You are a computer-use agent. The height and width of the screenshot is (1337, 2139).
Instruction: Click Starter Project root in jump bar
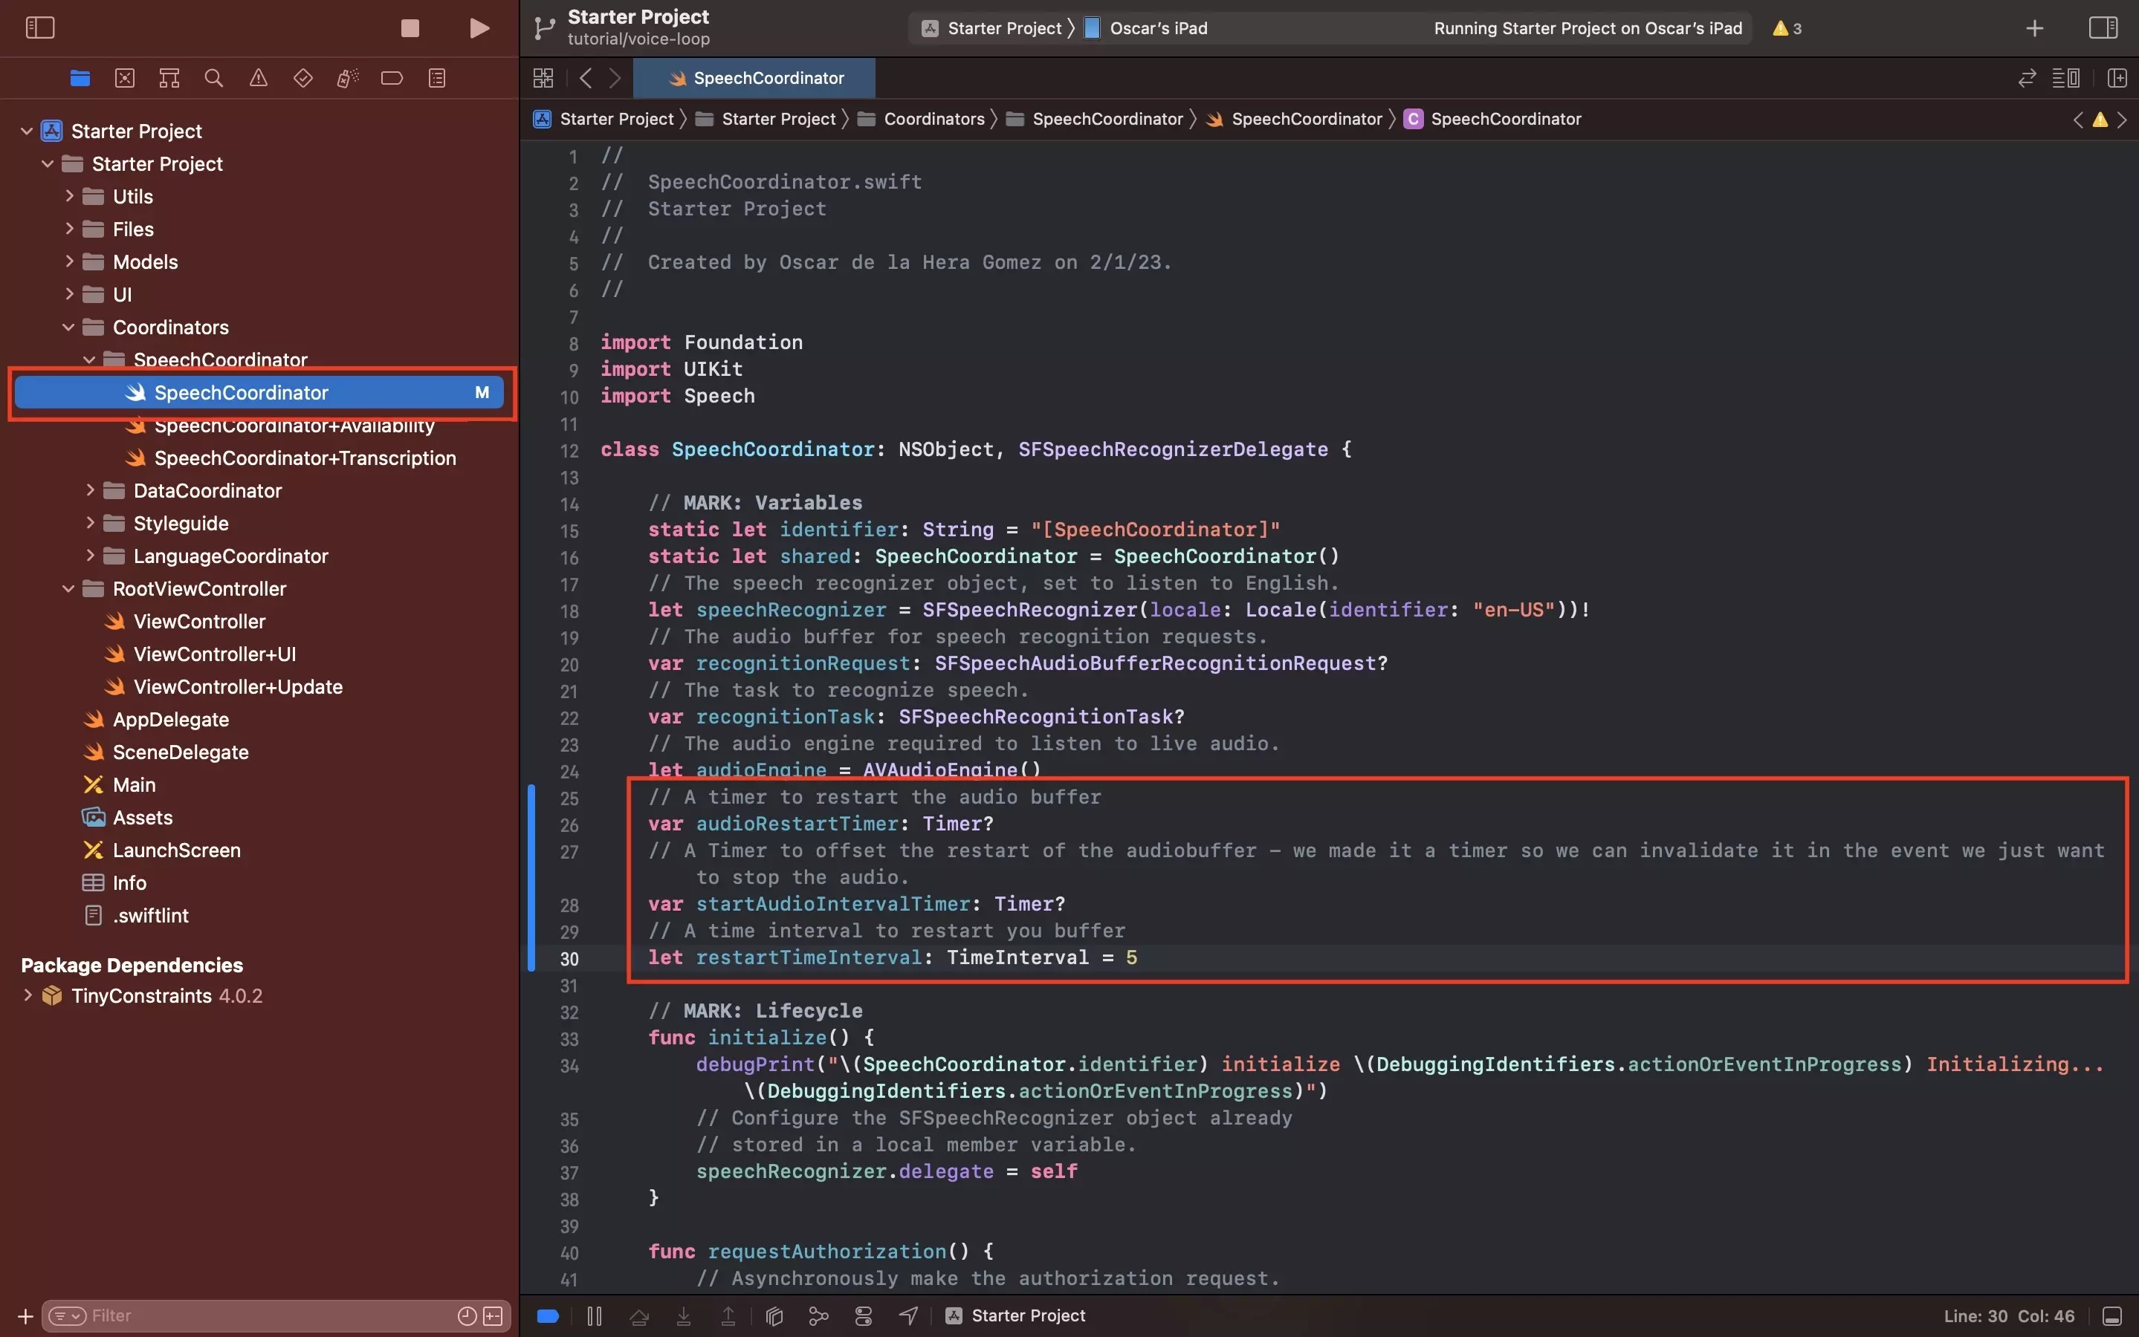(603, 119)
